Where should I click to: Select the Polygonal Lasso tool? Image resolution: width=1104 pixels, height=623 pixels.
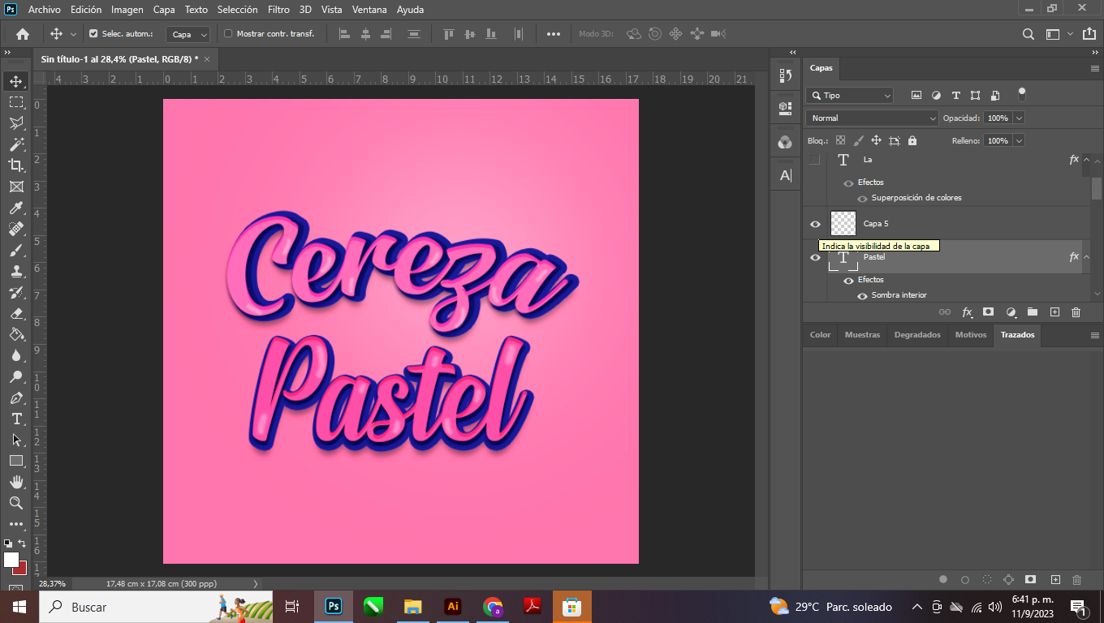16,123
